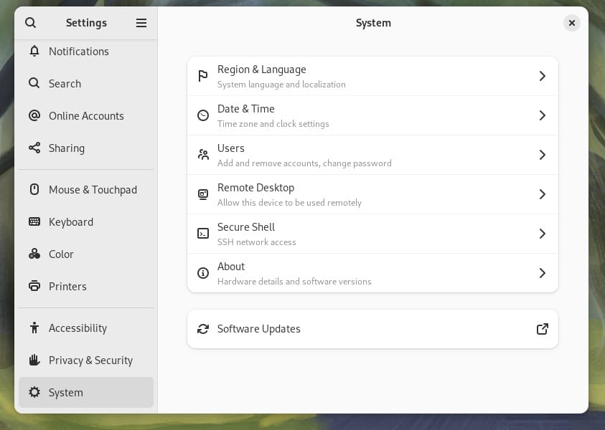Open the Remote Desktop settings

[372, 194]
